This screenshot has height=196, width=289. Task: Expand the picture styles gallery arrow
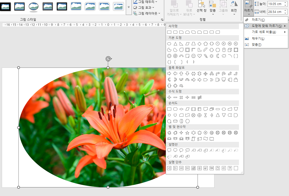(x=129, y=7)
